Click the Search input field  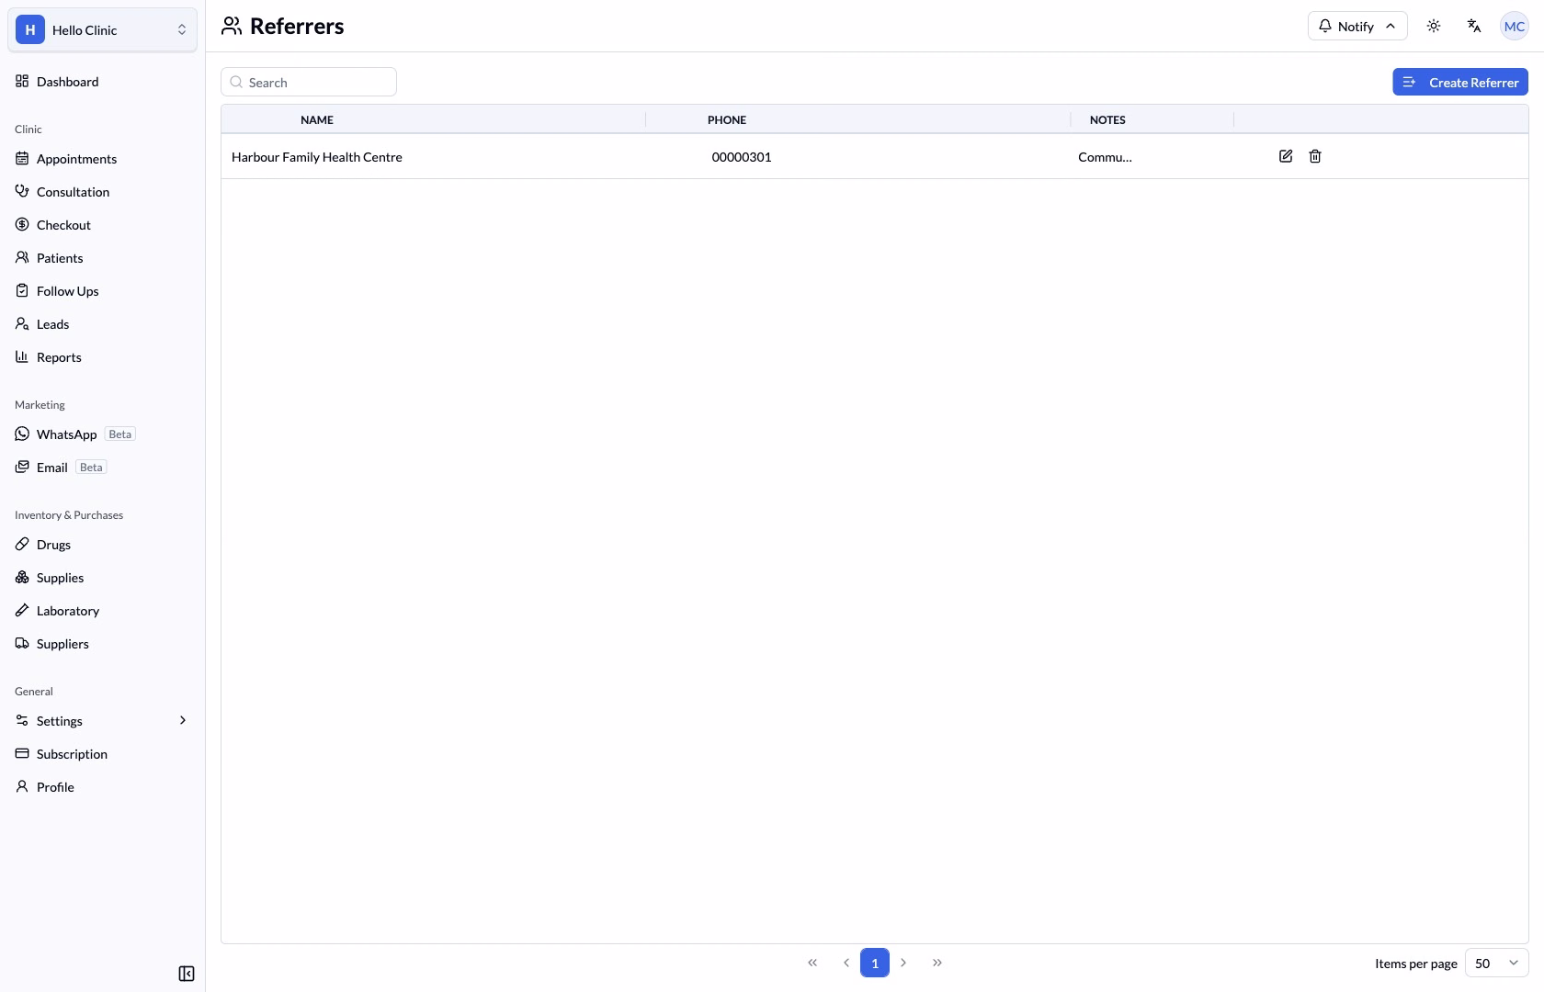[x=309, y=82]
